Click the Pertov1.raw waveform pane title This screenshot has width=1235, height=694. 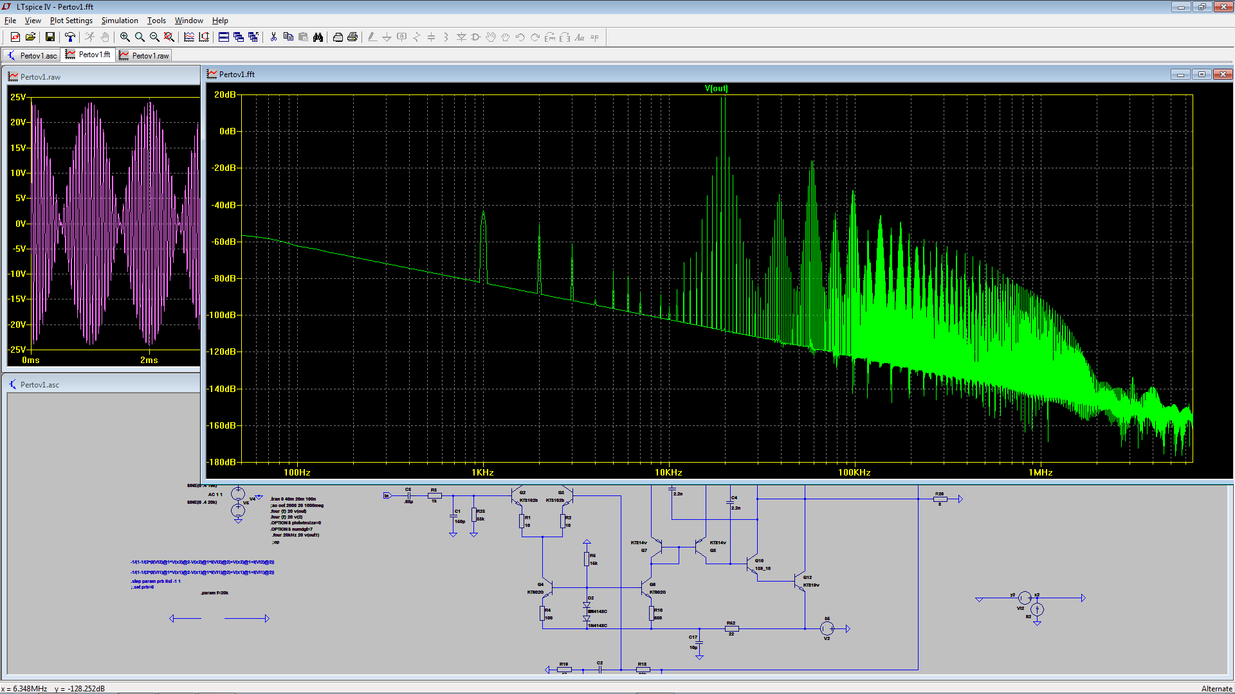pos(40,77)
